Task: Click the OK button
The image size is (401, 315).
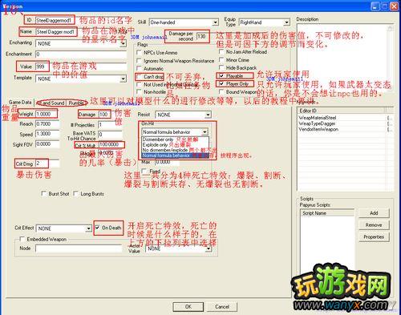Action: 188,306
